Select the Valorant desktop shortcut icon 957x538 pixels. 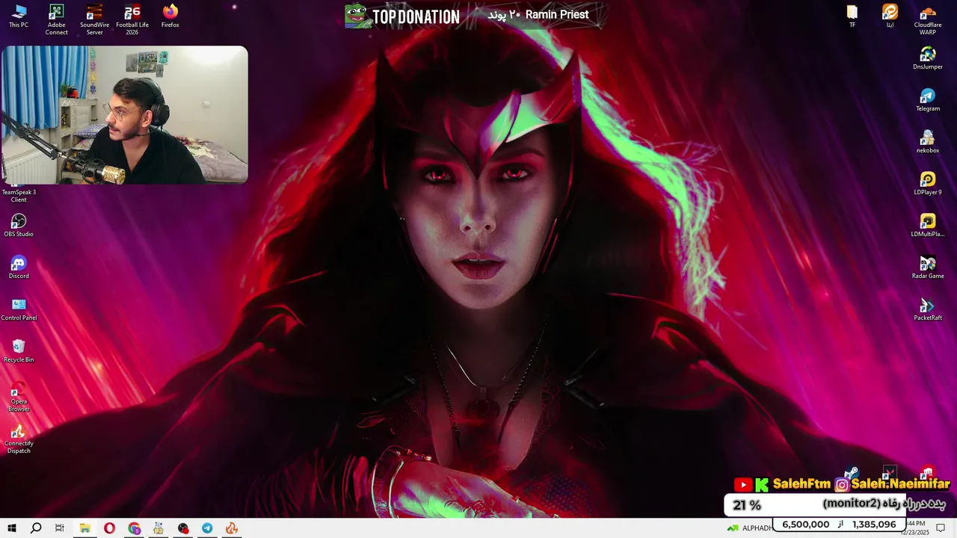click(889, 472)
